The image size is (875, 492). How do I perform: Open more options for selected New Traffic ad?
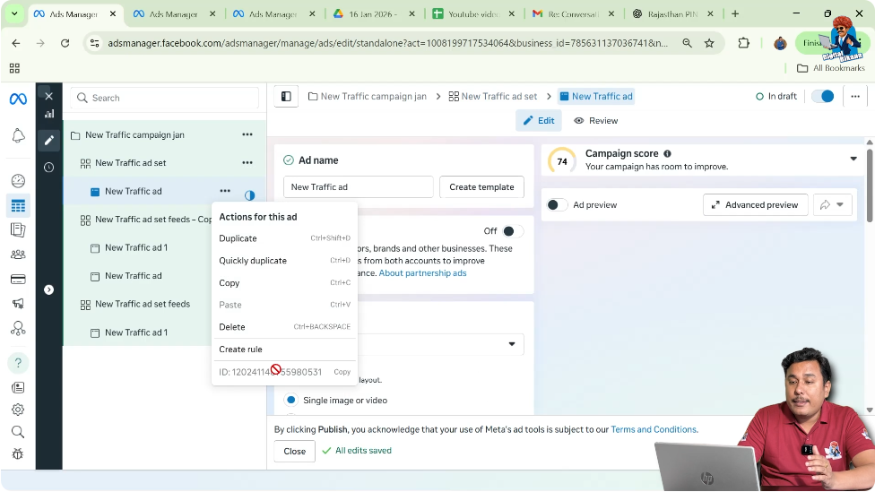(225, 191)
